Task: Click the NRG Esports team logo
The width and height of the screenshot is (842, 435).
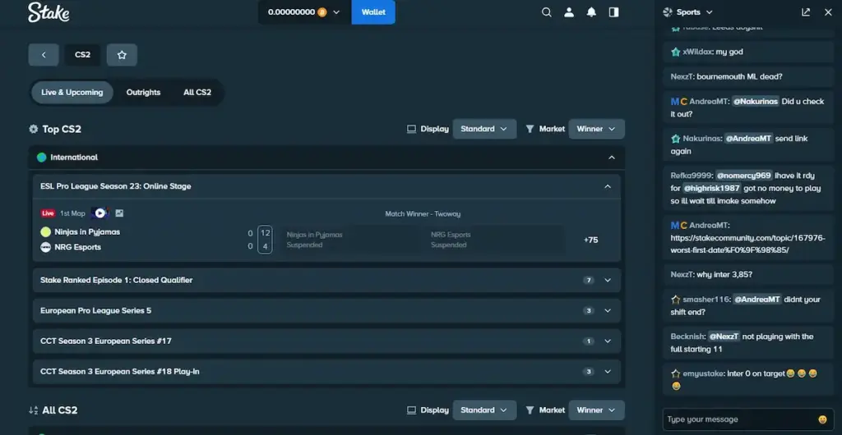Action: pyautogui.click(x=46, y=247)
